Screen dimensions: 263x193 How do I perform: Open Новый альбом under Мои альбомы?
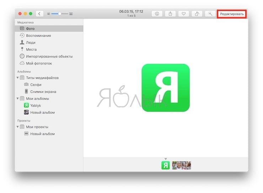(x=49, y=113)
